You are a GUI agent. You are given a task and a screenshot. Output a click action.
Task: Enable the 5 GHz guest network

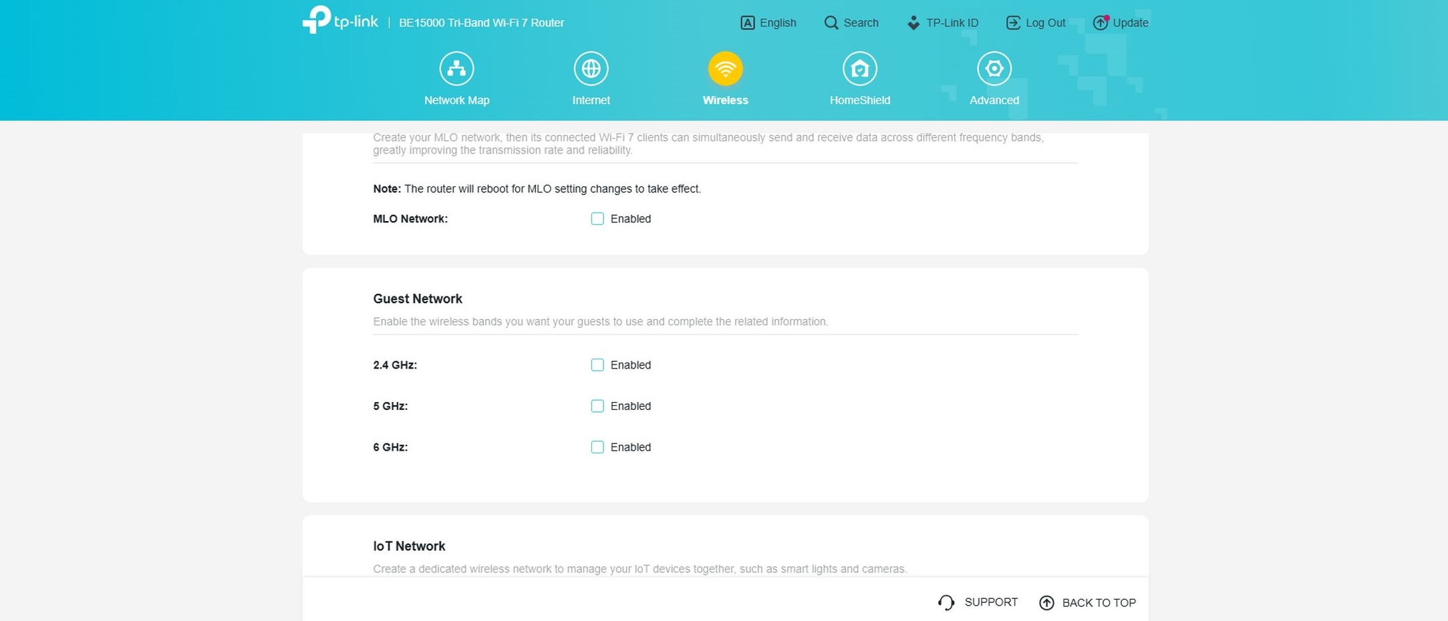click(597, 406)
